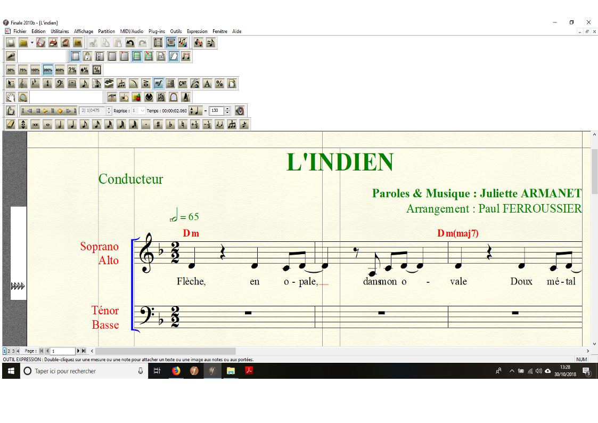Image resolution: width=598 pixels, height=423 pixels.
Task: Select the Chord tool (CM7 icon)
Action: [x=183, y=83]
